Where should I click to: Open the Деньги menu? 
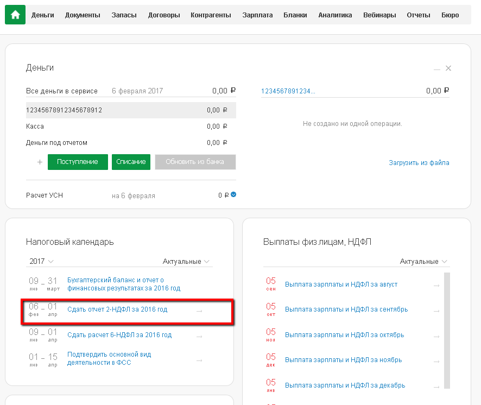pos(43,15)
